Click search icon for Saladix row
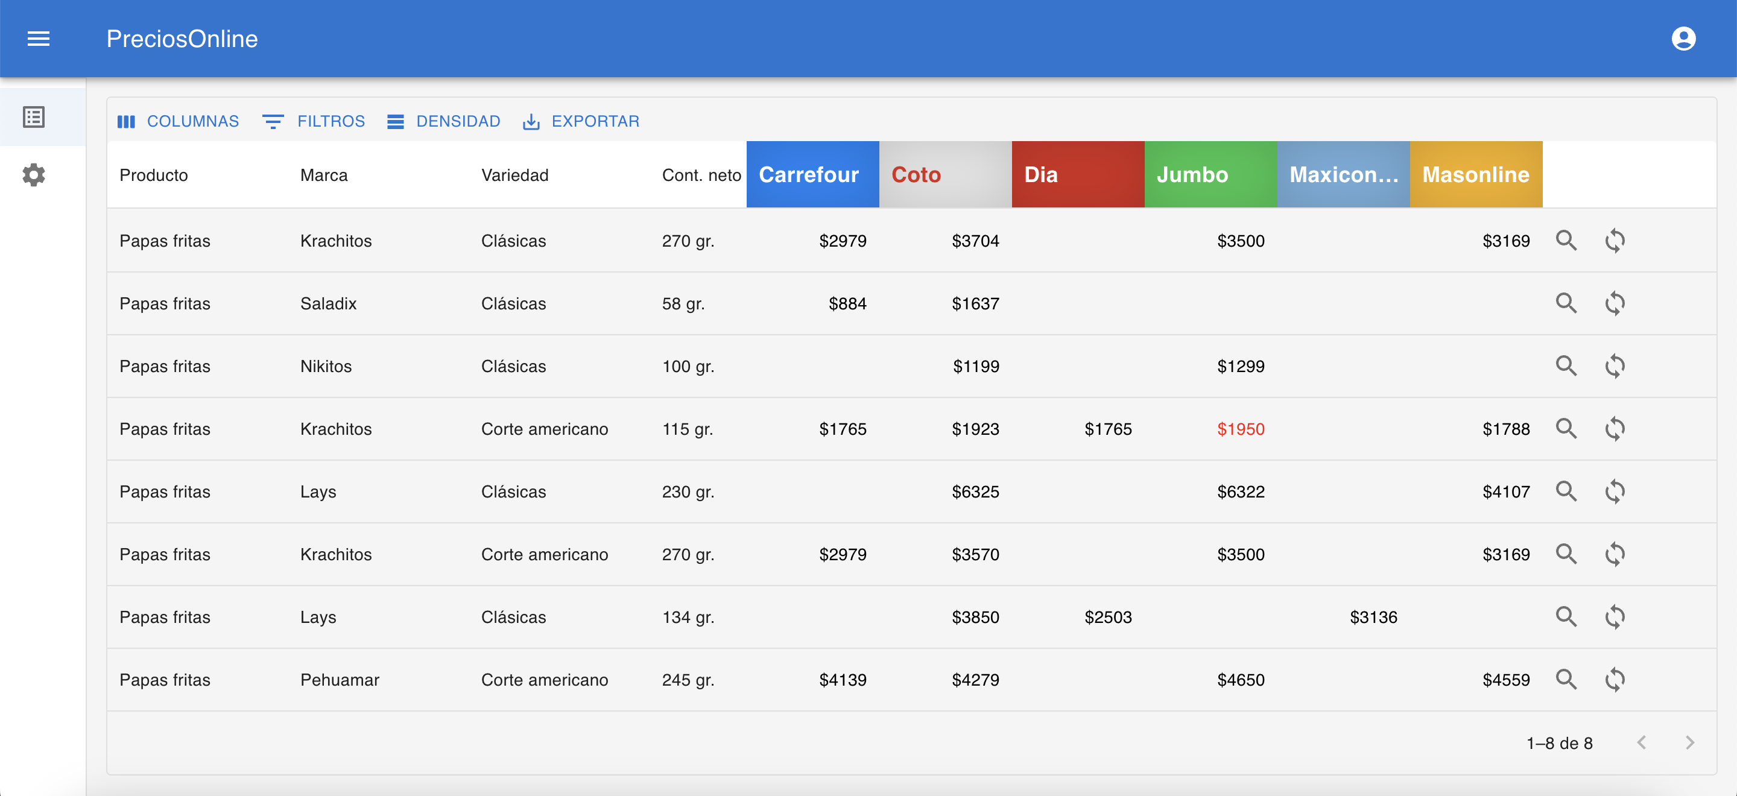Screen dimensions: 1737x796 [x=1565, y=303]
